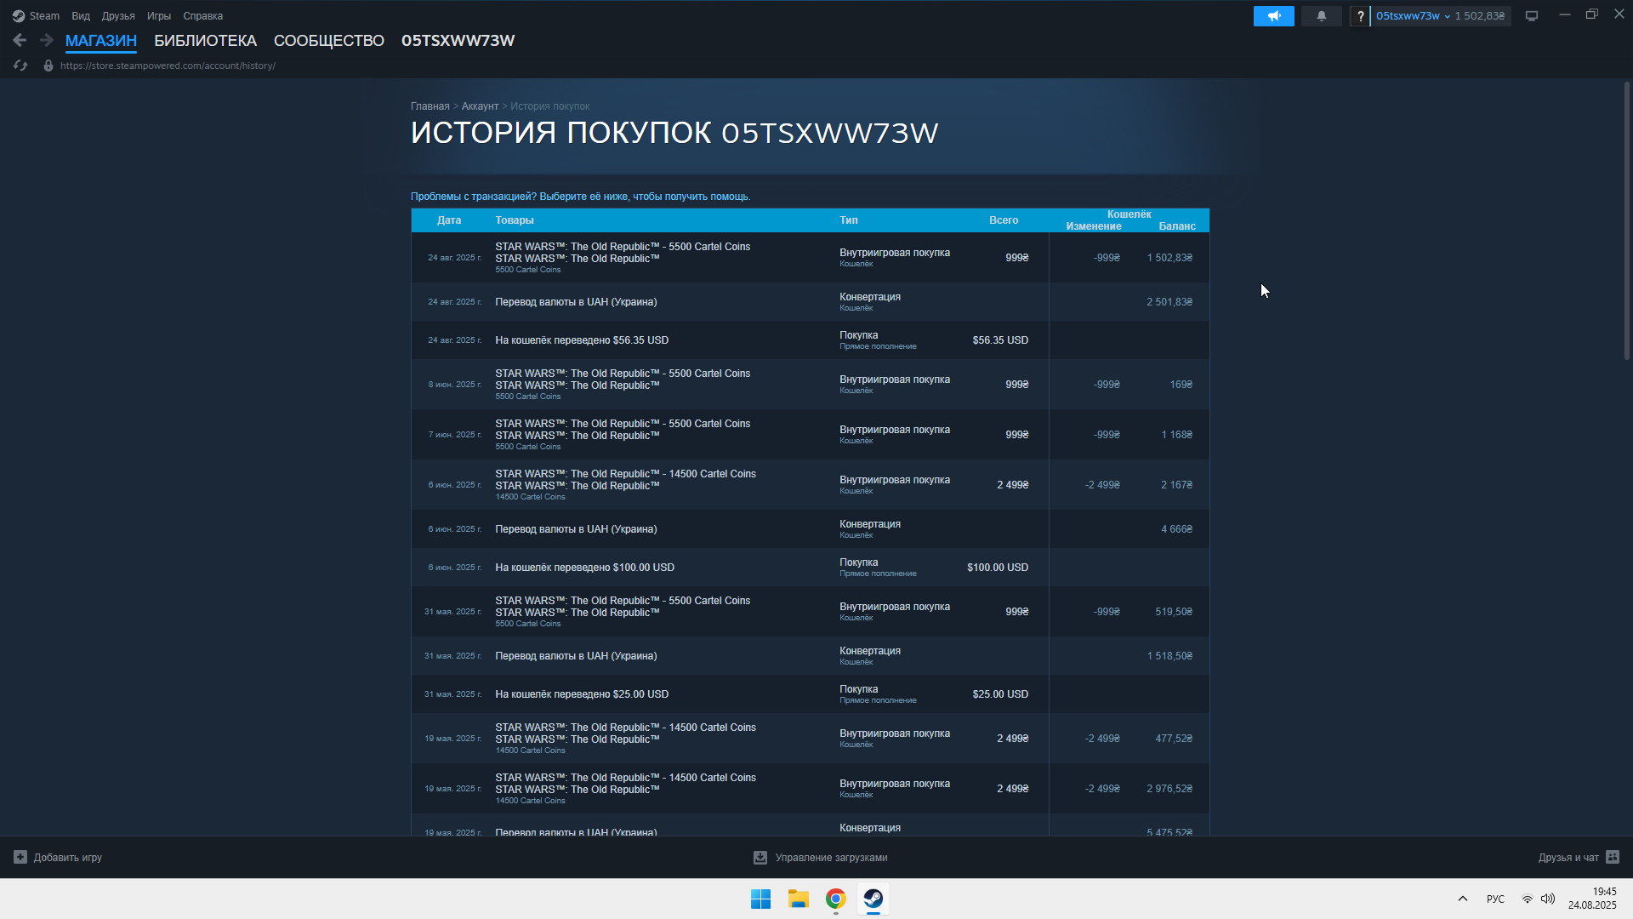
Task: Open account dropdown 05tsxww73w
Action: pos(1413,16)
